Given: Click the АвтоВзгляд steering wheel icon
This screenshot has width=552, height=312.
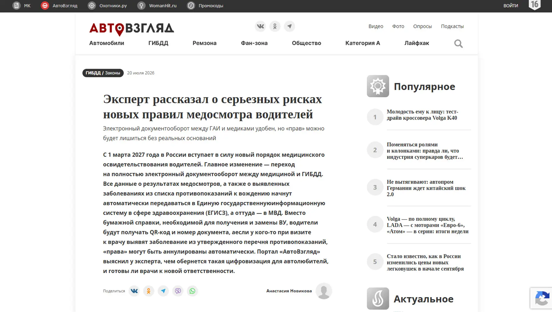Looking at the screenshot, I should tap(45, 5).
